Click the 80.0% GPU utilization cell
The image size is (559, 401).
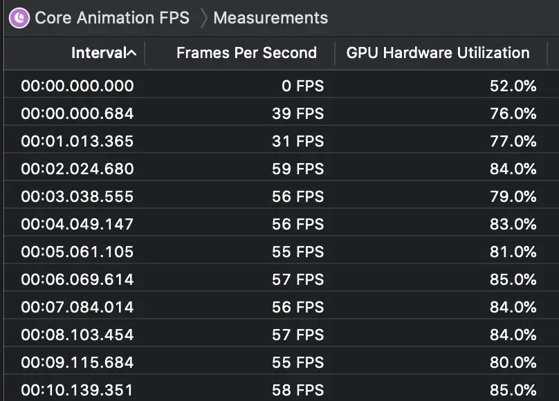tap(513, 362)
